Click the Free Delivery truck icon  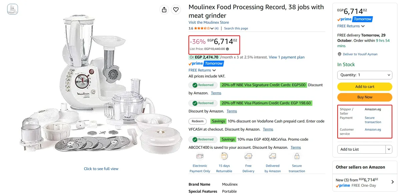pos(248,156)
